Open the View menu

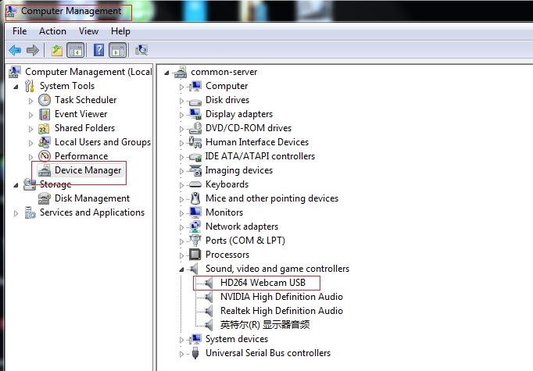(89, 31)
